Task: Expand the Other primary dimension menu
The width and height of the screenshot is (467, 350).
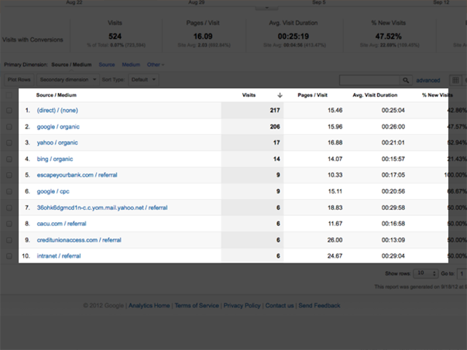Action: click(156, 65)
